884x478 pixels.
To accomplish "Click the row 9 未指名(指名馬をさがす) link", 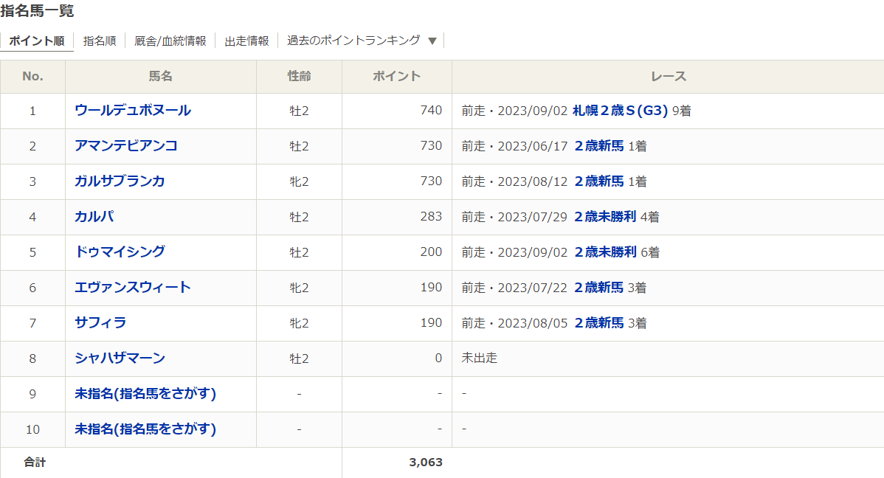I will (145, 394).
